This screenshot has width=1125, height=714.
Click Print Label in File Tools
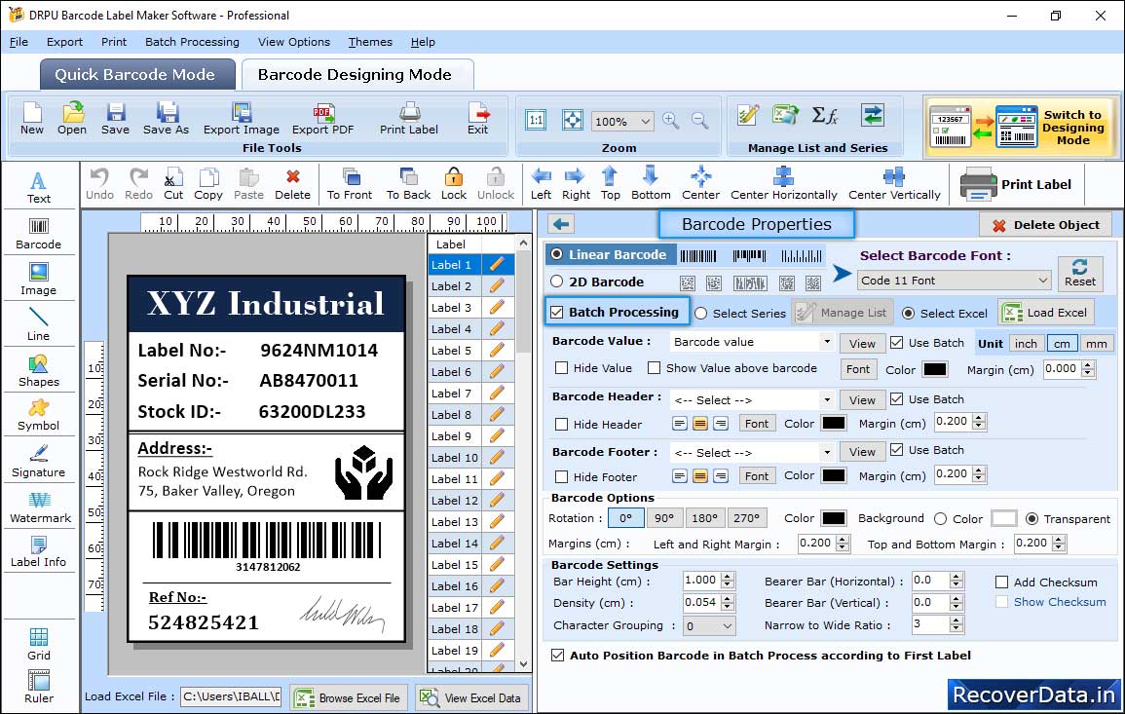409,119
